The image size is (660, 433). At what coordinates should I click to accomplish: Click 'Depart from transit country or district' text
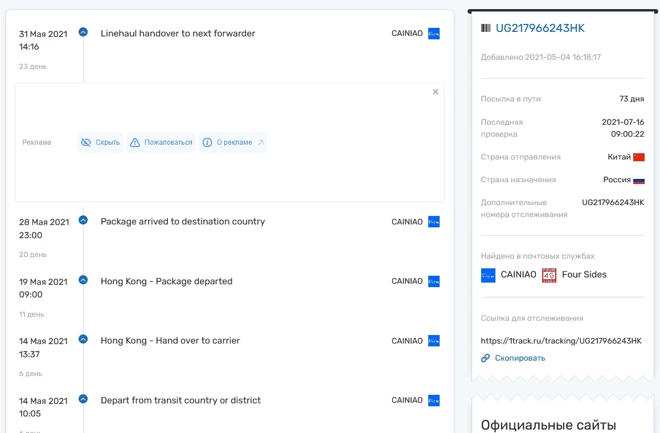pos(181,401)
